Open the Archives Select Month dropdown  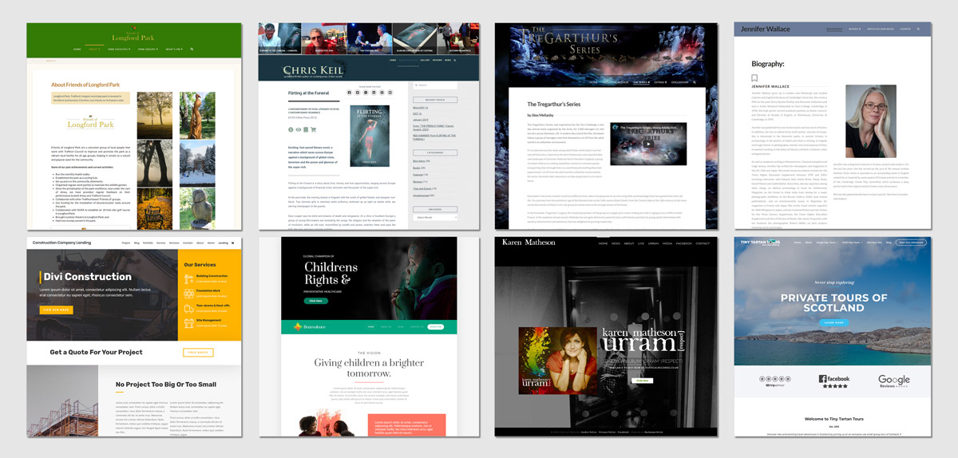(432, 216)
